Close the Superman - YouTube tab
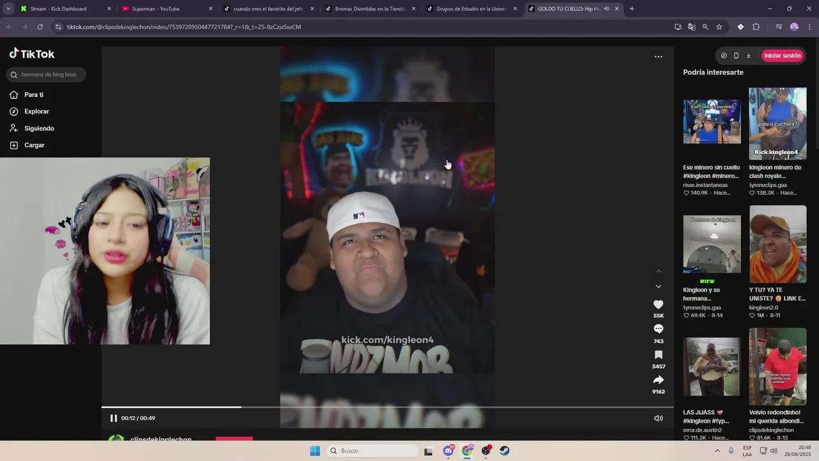This screenshot has width=819, height=461. click(211, 9)
